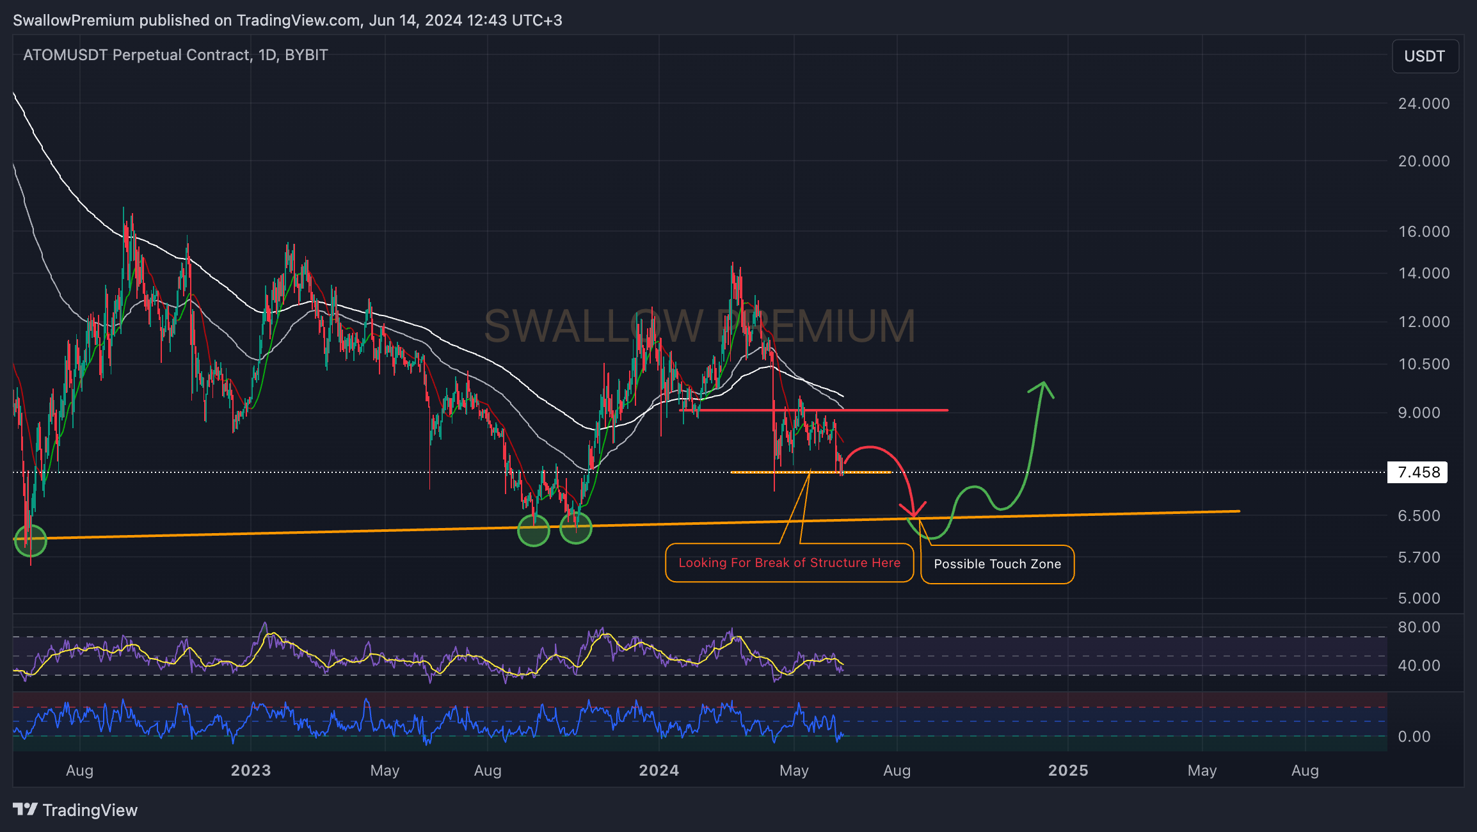Image resolution: width=1477 pixels, height=832 pixels.
Task: Click the 2024 label on the time axis
Action: [x=659, y=771]
